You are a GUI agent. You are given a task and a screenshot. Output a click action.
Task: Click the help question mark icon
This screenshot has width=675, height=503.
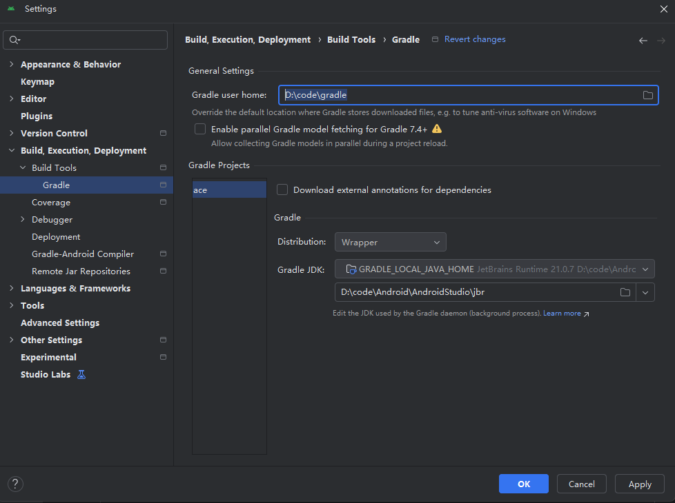[x=15, y=484]
